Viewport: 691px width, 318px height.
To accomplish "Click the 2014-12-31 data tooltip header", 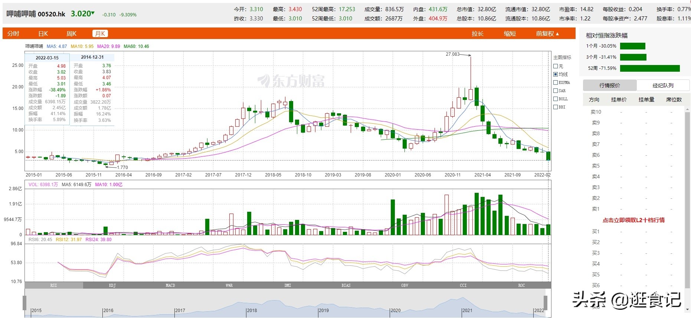I will (x=92, y=57).
